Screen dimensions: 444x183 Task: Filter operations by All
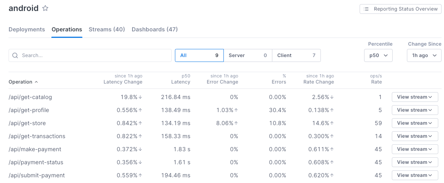pos(199,55)
